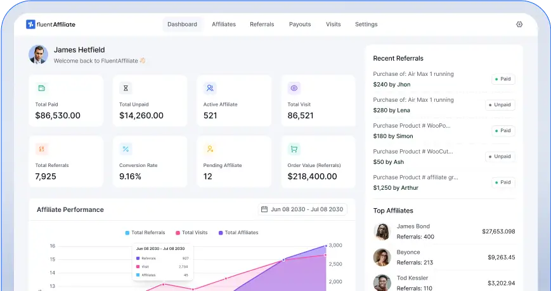Click Paid badge for $240 by Jhon
This screenshot has width=551, height=291.
pos(503,79)
